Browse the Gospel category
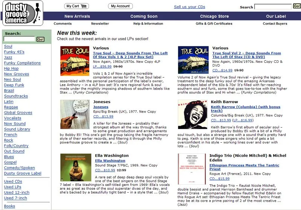The width and height of the screenshot is (301, 210). click(11, 163)
